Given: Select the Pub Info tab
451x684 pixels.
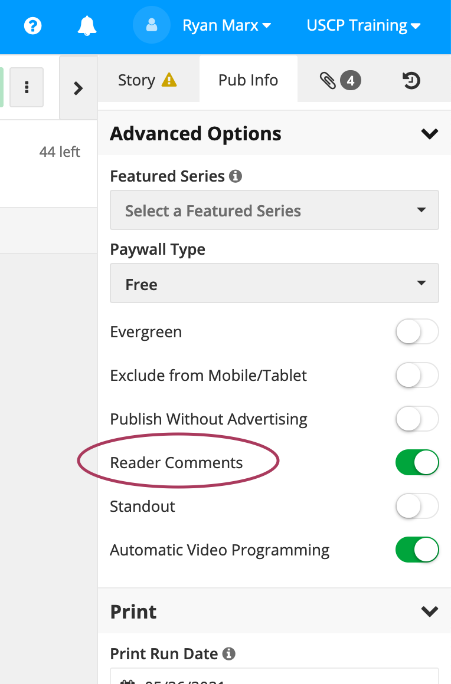Looking at the screenshot, I should 248,80.
